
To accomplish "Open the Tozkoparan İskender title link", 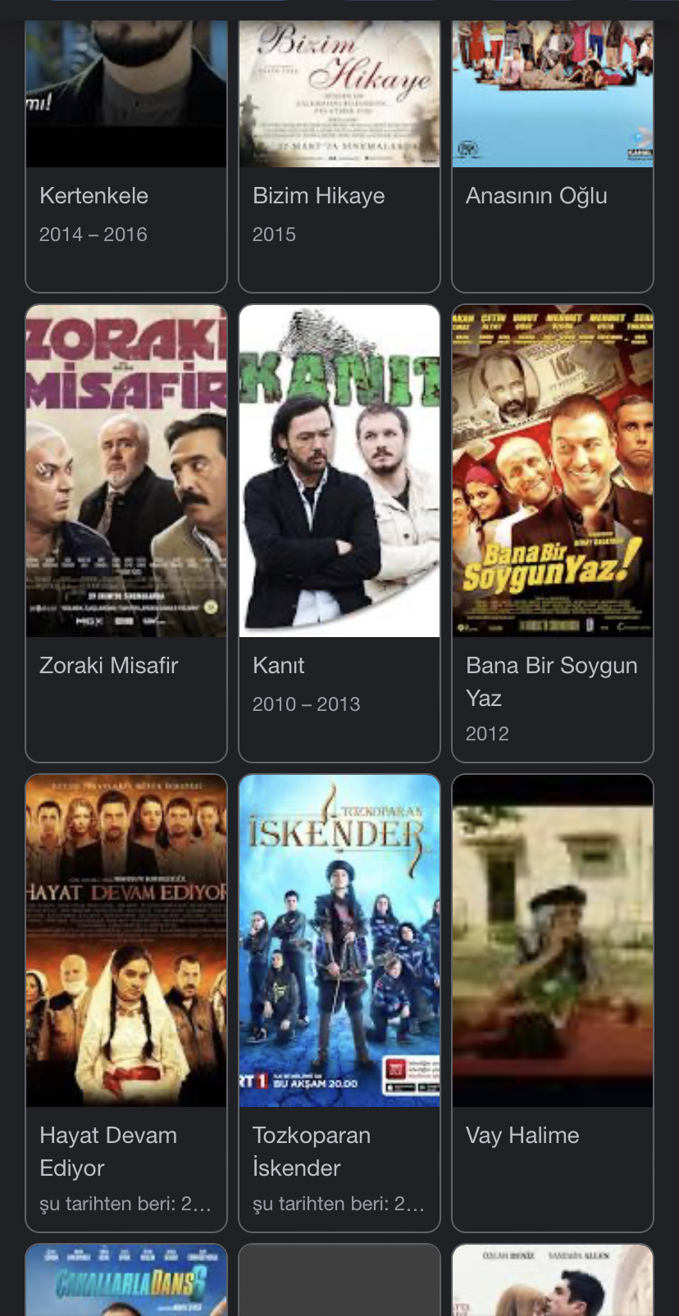I will [x=312, y=1151].
